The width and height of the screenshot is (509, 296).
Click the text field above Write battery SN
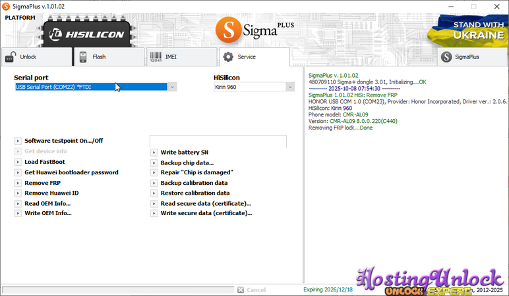(218, 141)
